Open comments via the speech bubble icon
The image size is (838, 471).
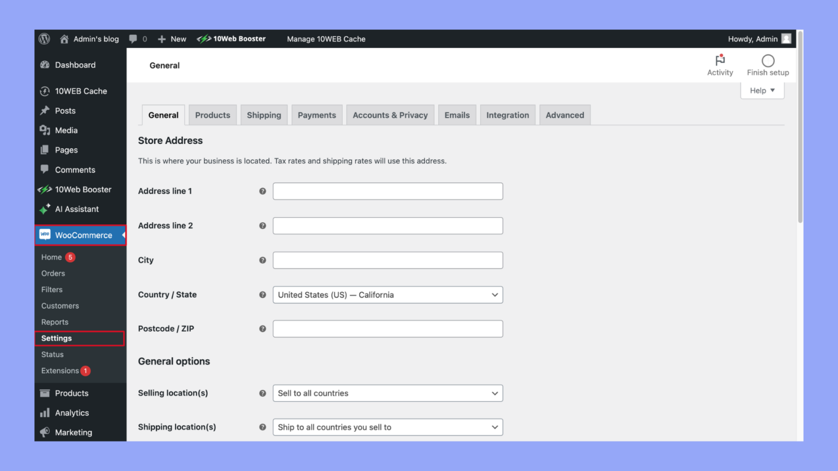(x=133, y=38)
